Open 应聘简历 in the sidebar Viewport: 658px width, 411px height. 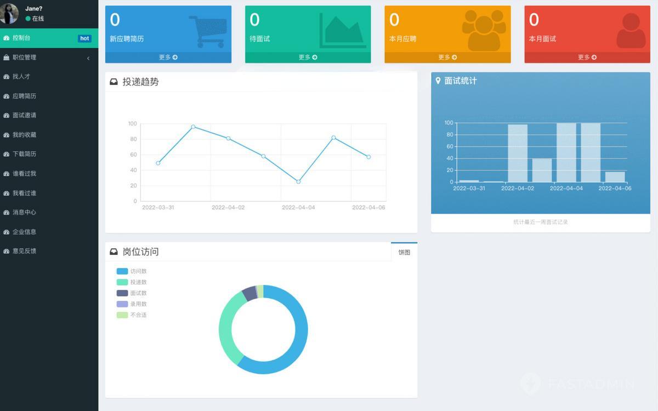tap(24, 96)
